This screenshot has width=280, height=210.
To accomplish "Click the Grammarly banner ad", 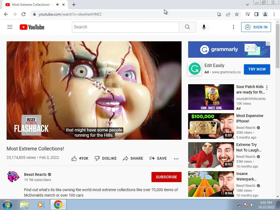I will tap(229, 49).
